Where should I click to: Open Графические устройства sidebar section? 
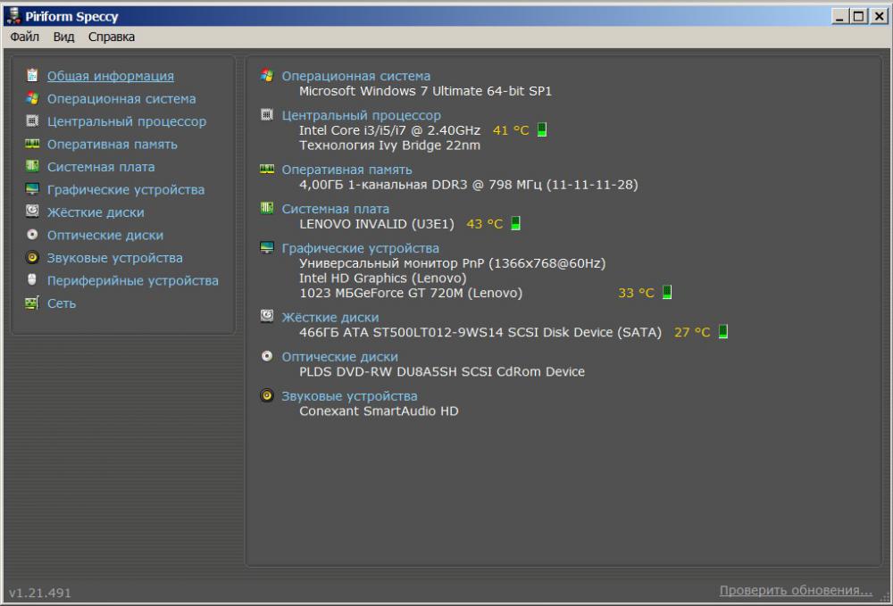(126, 189)
